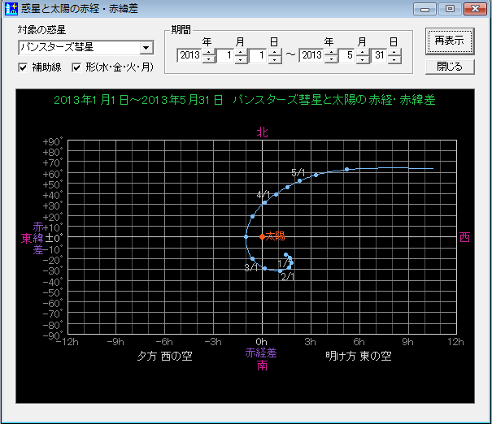This screenshot has height=424, width=492.
Task: Click the end year input field
Action: click(311, 56)
